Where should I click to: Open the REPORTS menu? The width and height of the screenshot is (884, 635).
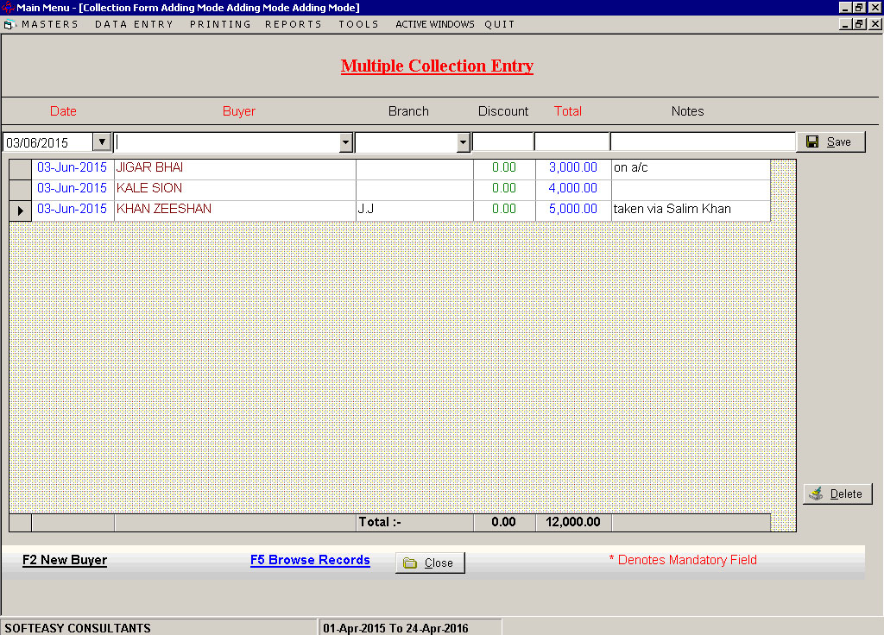pos(294,24)
